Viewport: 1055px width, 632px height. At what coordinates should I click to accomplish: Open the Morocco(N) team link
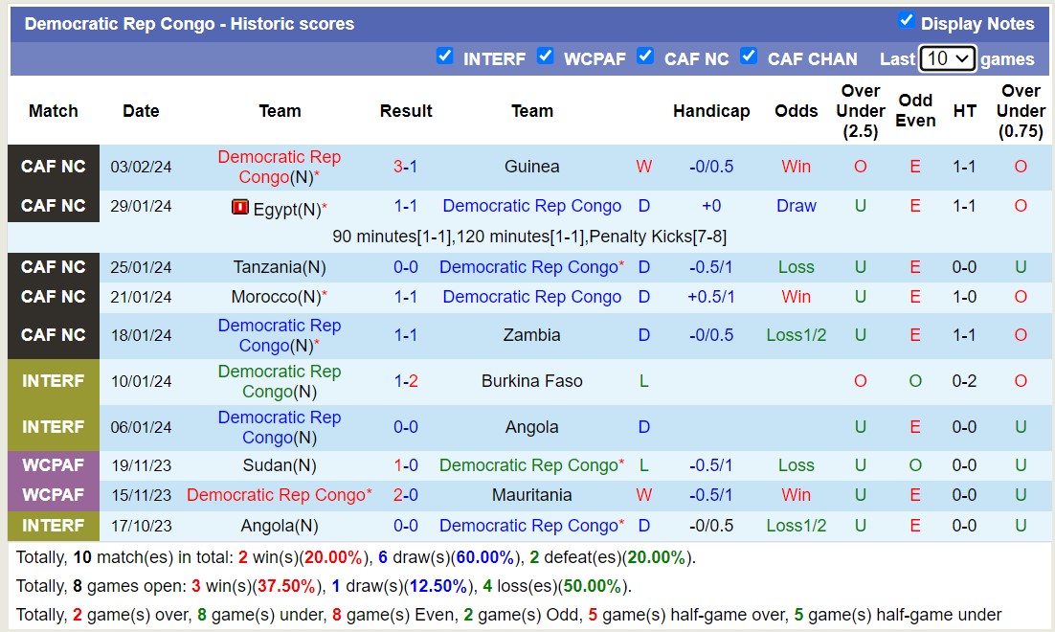(277, 297)
